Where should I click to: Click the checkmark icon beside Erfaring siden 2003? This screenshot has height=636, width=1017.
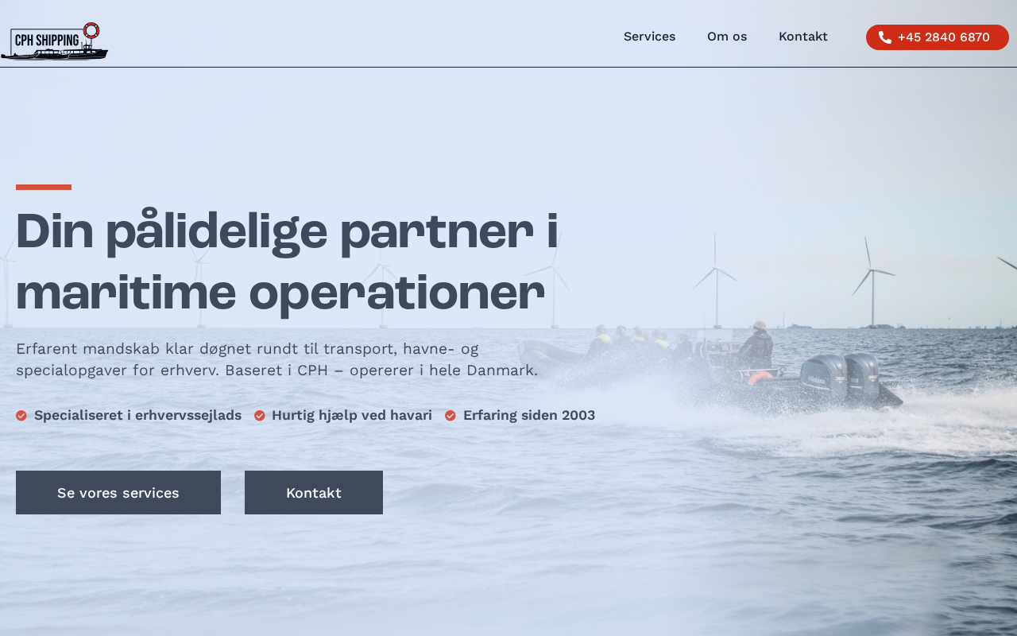tap(450, 416)
